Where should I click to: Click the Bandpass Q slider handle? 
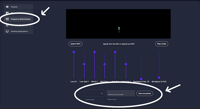click(159, 78)
